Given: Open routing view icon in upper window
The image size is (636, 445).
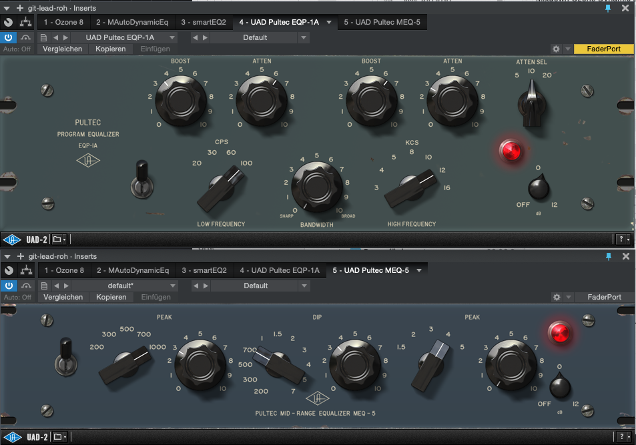Looking at the screenshot, I should [x=25, y=22].
